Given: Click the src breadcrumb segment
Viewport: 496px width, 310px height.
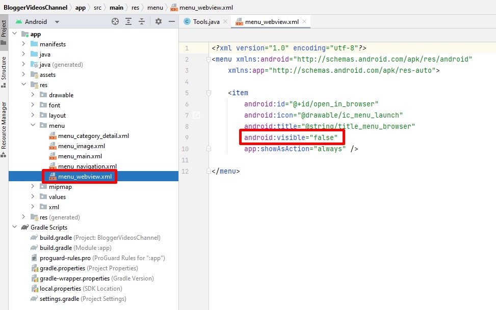Looking at the screenshot, I should click(97, 7).
